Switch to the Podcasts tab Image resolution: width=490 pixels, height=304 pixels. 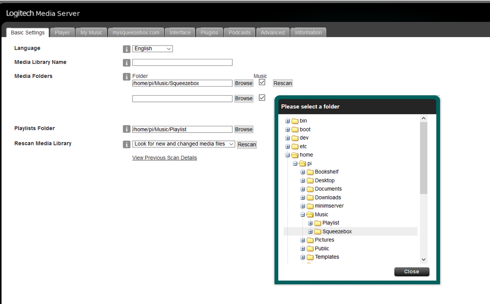pyautogui.click(x=240, y=33)
